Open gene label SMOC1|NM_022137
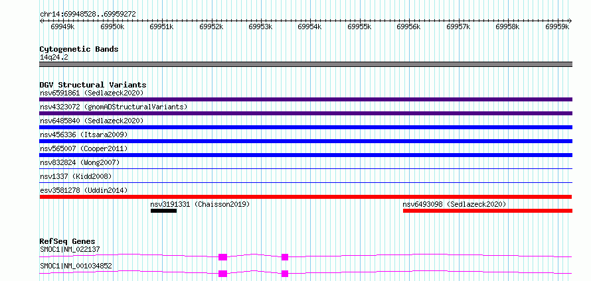591x281 pixels. pos(70,249)
